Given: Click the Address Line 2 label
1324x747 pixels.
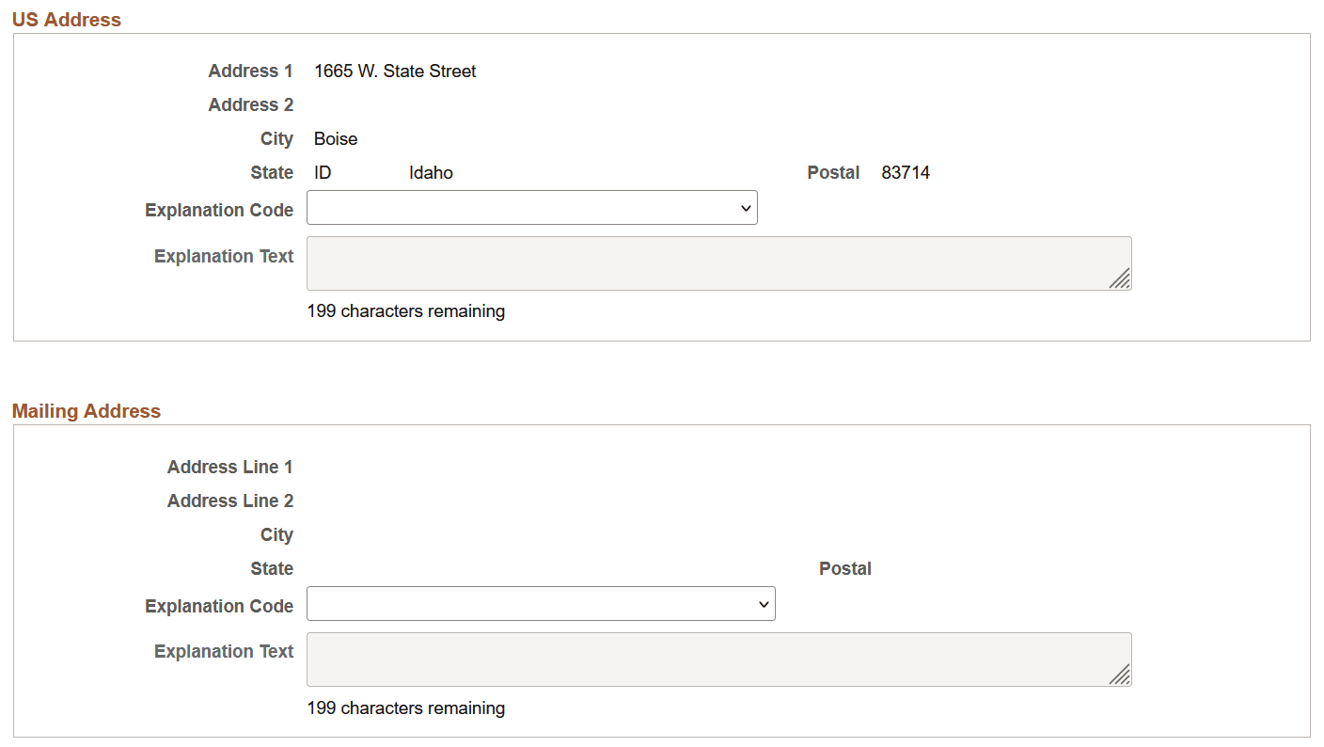Looking at the screenshot, I should coord(229,501).
